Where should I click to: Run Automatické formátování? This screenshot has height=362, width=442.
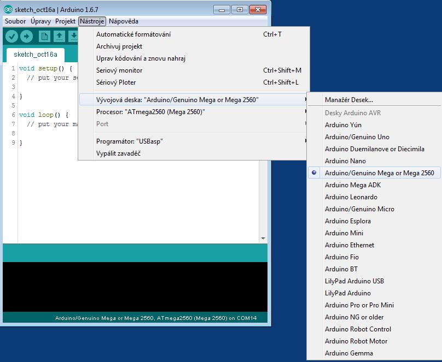coord(133,34)
